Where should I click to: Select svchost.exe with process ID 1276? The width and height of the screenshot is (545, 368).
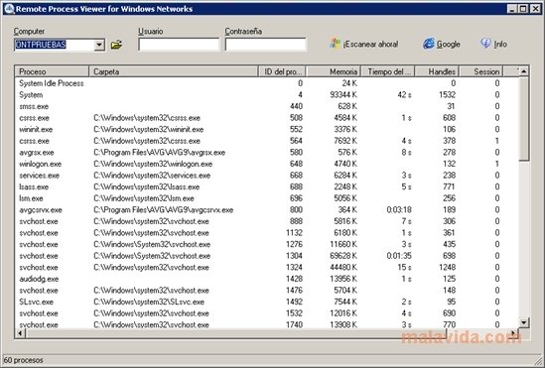(x=267, y=244)
